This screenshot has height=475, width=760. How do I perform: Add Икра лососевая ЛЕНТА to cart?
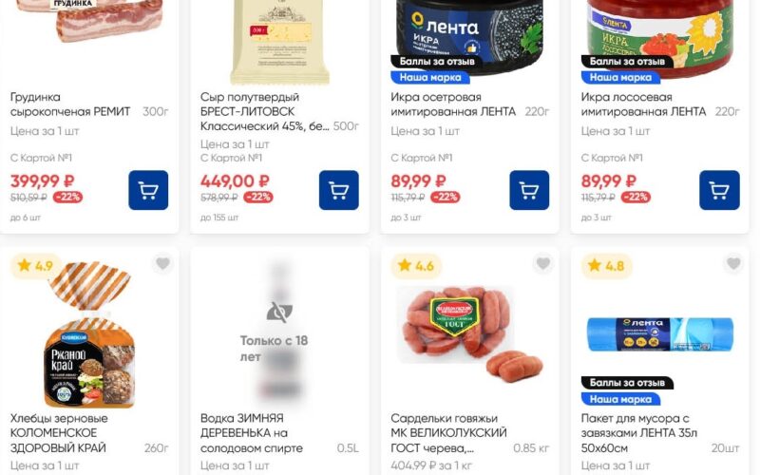click(x=719, y=190)
